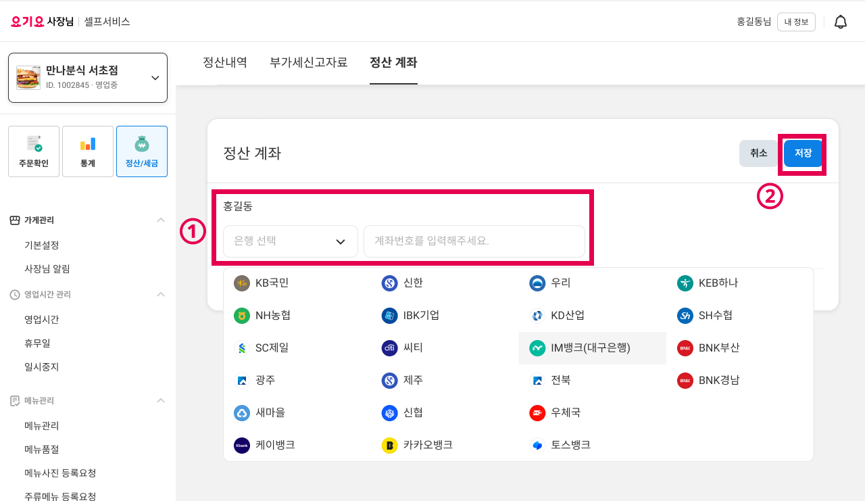
Task: Click the 내 정보 button
Action: coord(796,22)
